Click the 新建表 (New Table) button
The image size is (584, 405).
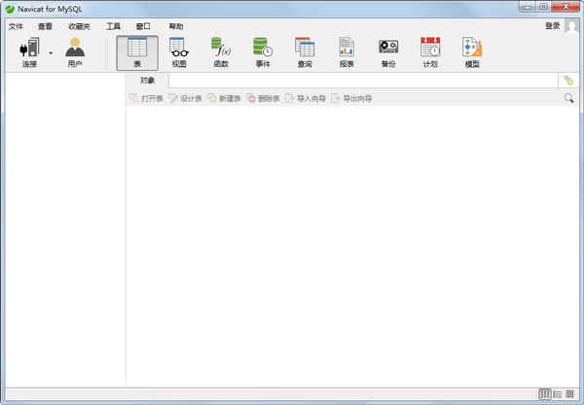tap(224, 98)
